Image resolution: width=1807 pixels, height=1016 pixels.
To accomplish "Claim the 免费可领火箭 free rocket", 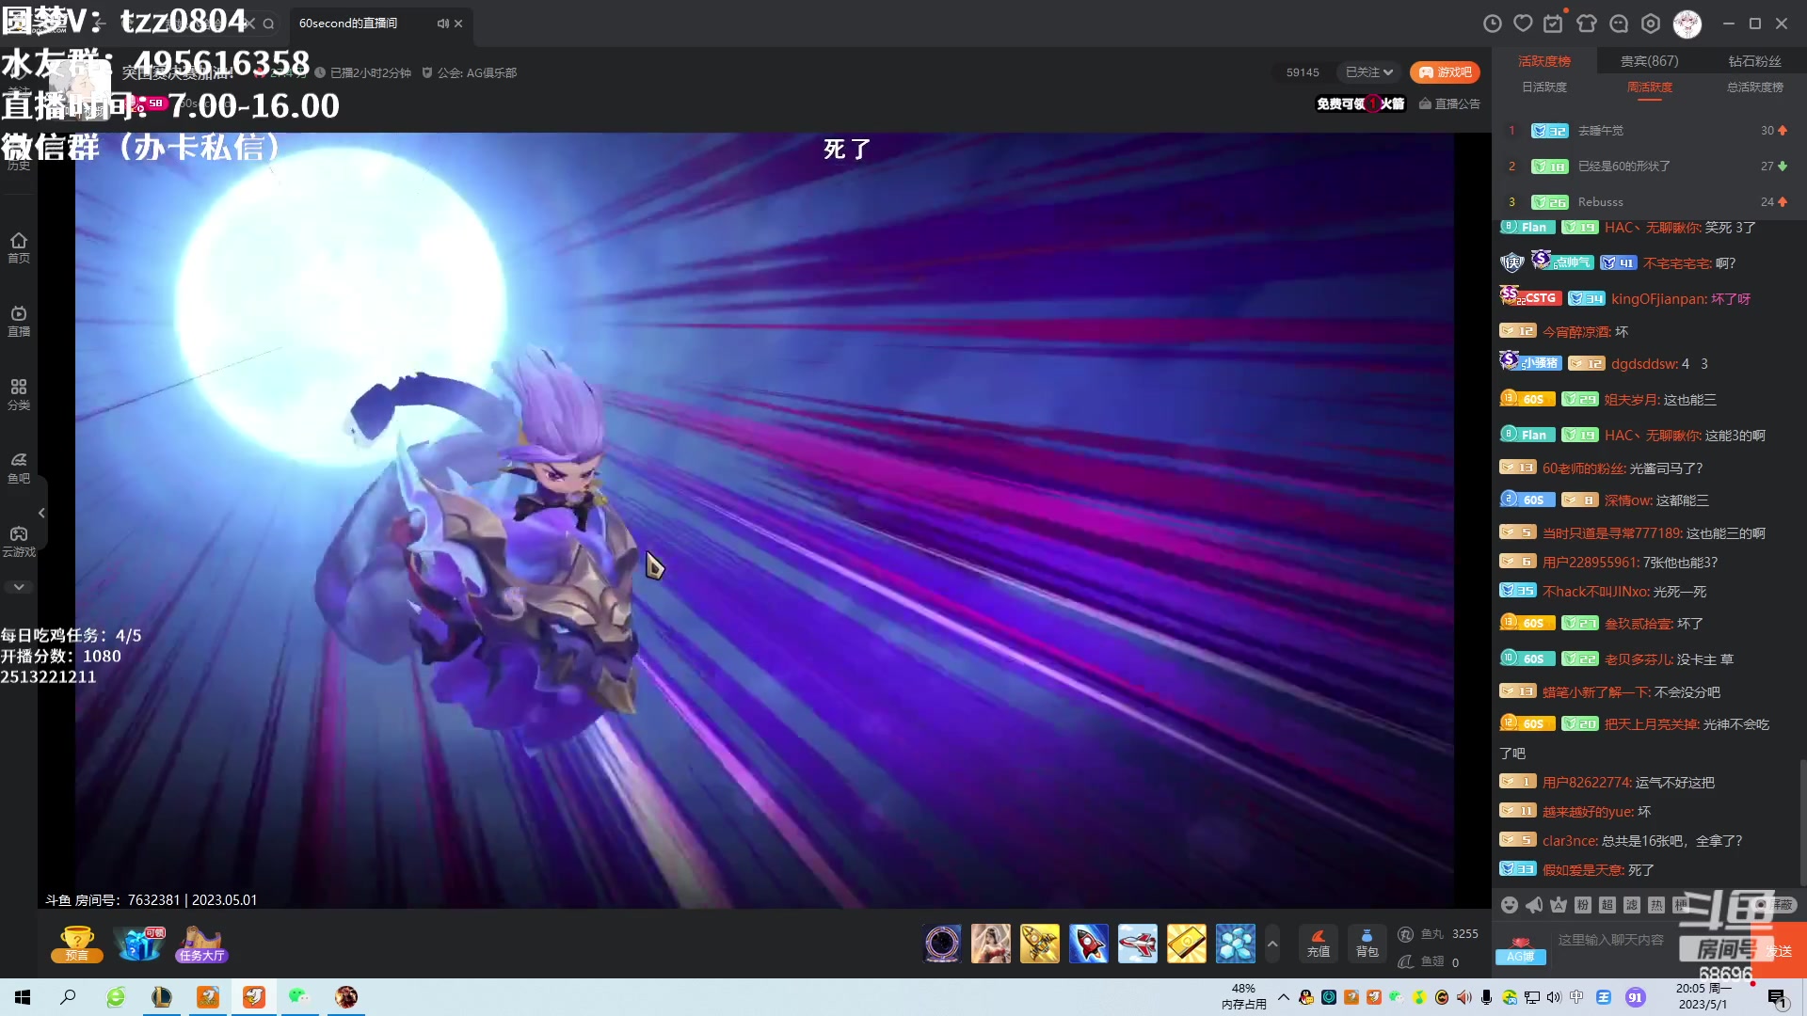I will pyautogui.click(x=1361, y=103).
